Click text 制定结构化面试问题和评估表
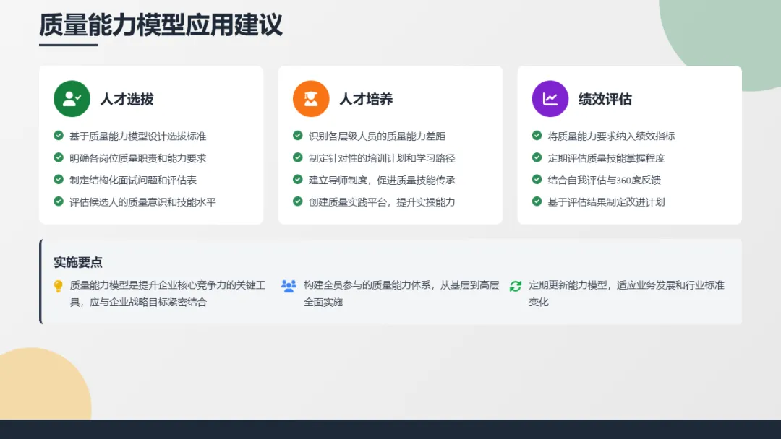This screenshot has height=439, width=781. [x=133, y=180]
